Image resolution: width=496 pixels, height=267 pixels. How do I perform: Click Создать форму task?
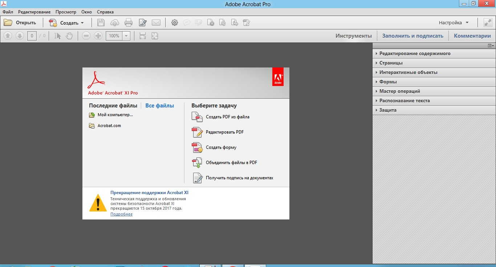214,147
